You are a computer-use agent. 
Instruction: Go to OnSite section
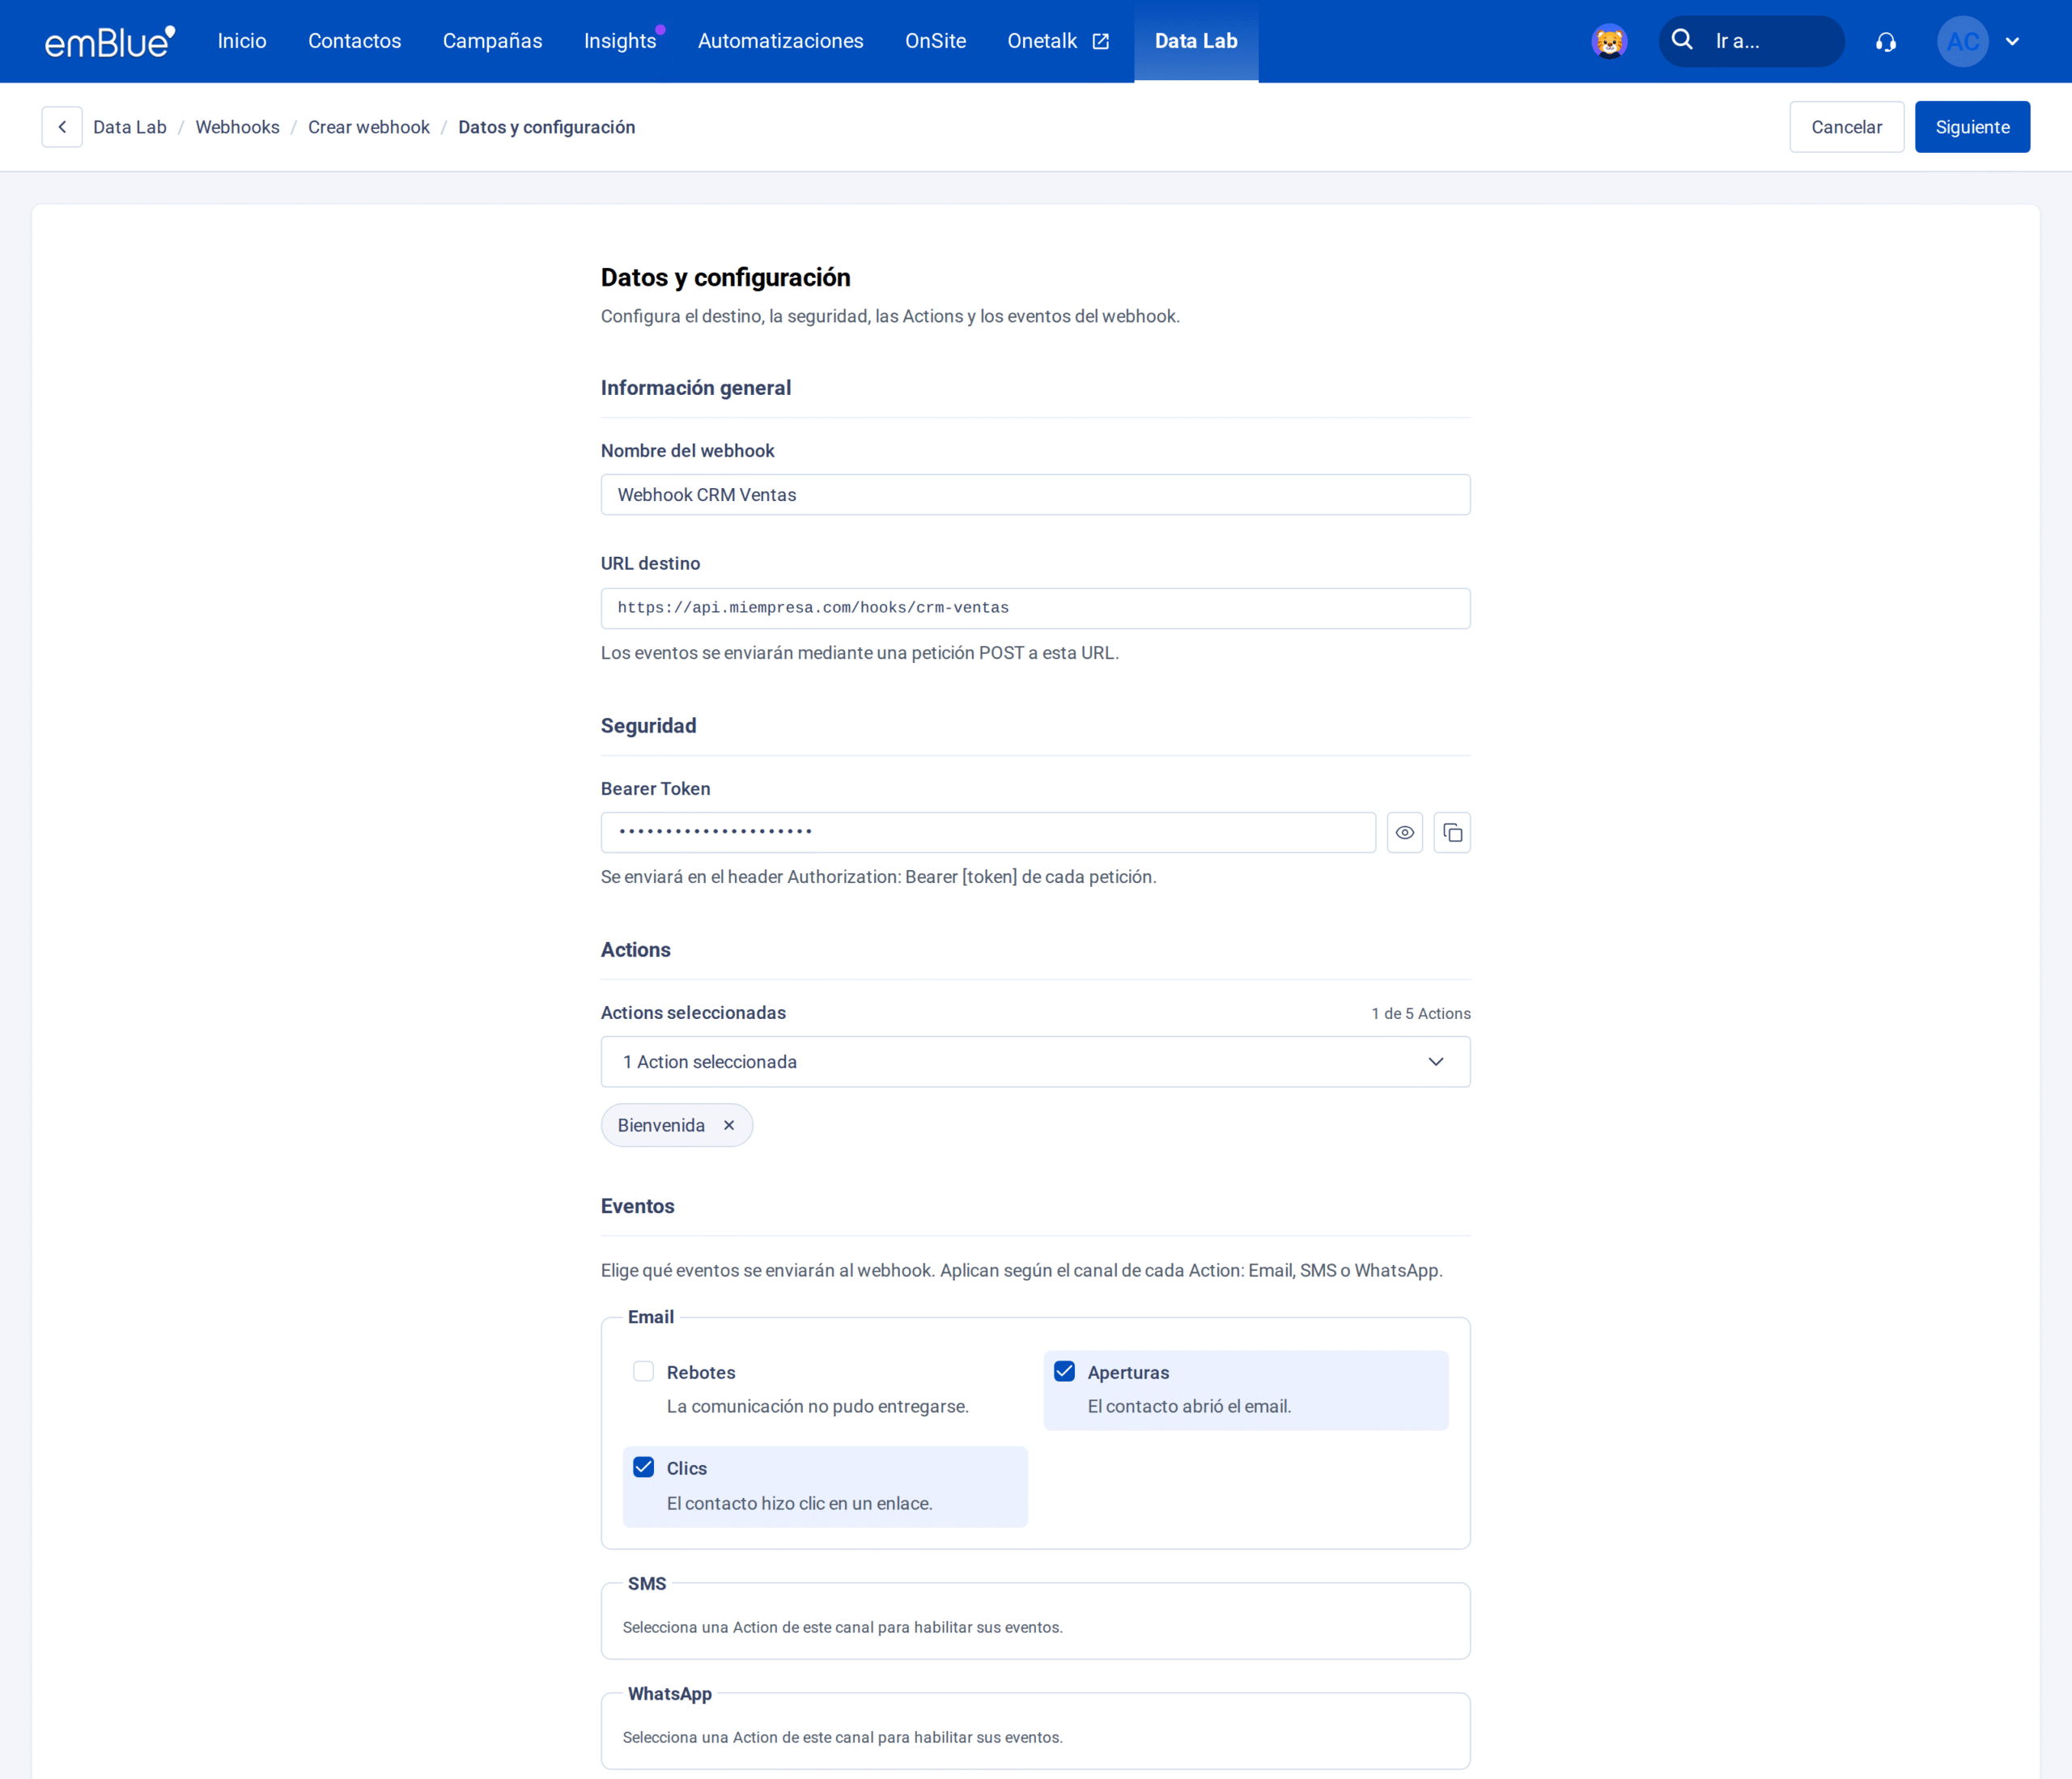(935, 41)
